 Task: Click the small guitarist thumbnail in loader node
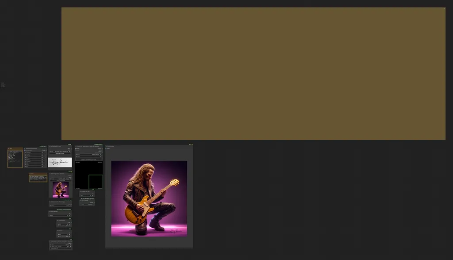point(61,190)
